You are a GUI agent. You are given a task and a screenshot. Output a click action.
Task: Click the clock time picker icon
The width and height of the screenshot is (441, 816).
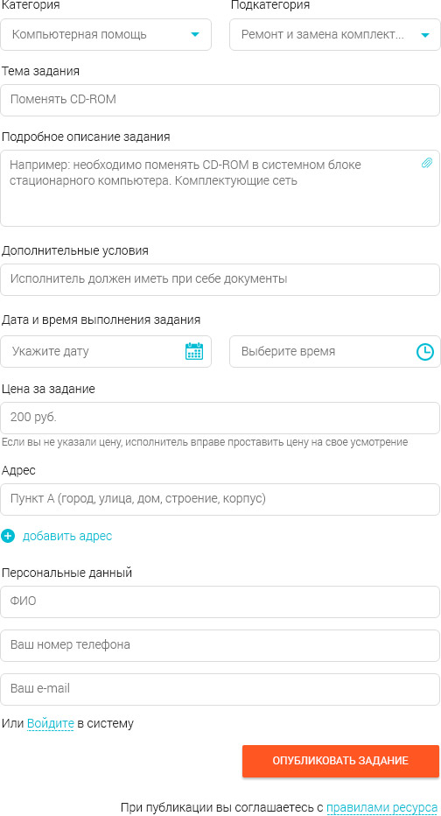tap(425, 351)
